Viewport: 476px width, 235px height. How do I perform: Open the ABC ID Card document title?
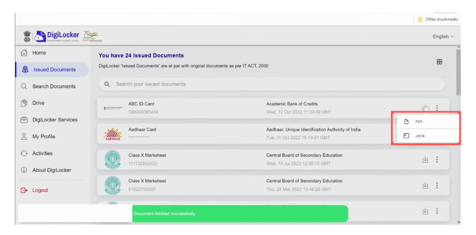[x=141, y=104]
